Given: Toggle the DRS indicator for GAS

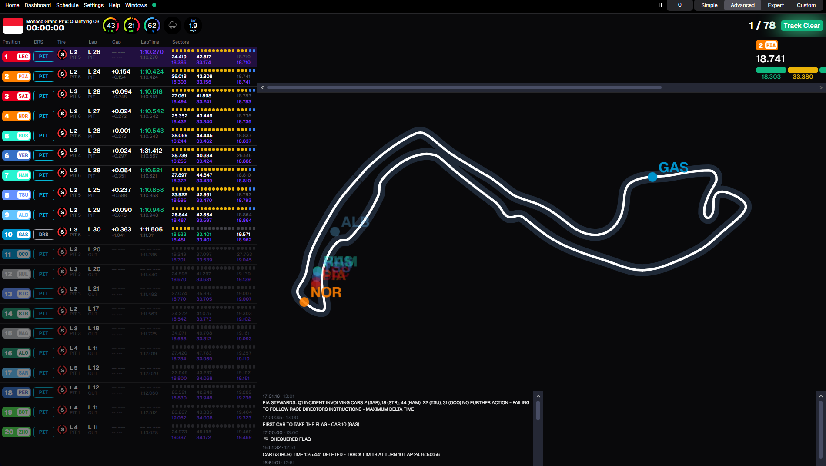Looking at the screenshot, I should click(43, 235).
